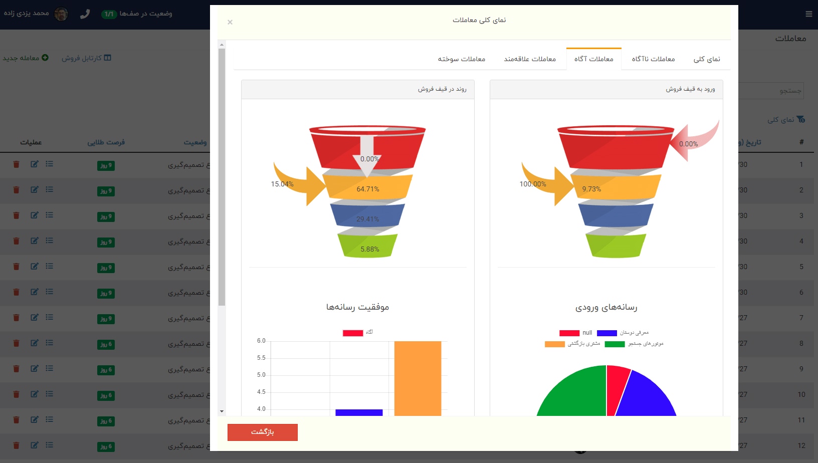Toggle the orange مشتری بازگشتی legend swatch
This screenshot has height=463, width=818.
click(x=555, y=344)
